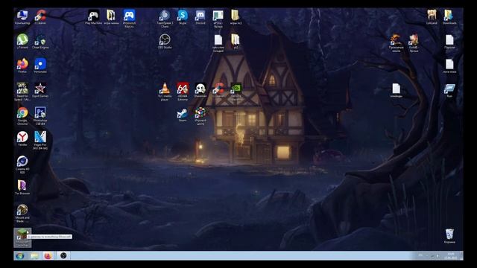Launch CCleaner shortcut beside the Computer icon
The image size is (477, 268).
coord(40,17)
